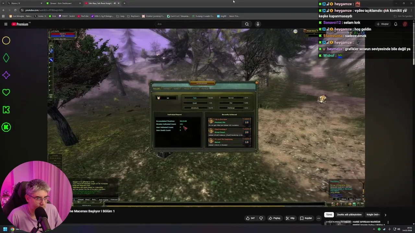Open the TEASY - Twitch bookmark
Screen dimensions: 415x233
66,16
